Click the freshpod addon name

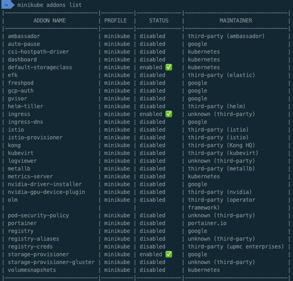click(21, 83)
